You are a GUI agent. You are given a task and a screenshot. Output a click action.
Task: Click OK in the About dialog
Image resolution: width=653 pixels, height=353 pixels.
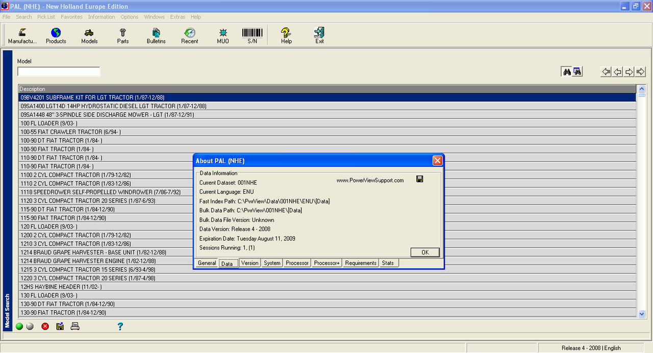pyautogui.click(x=425, y=253)
